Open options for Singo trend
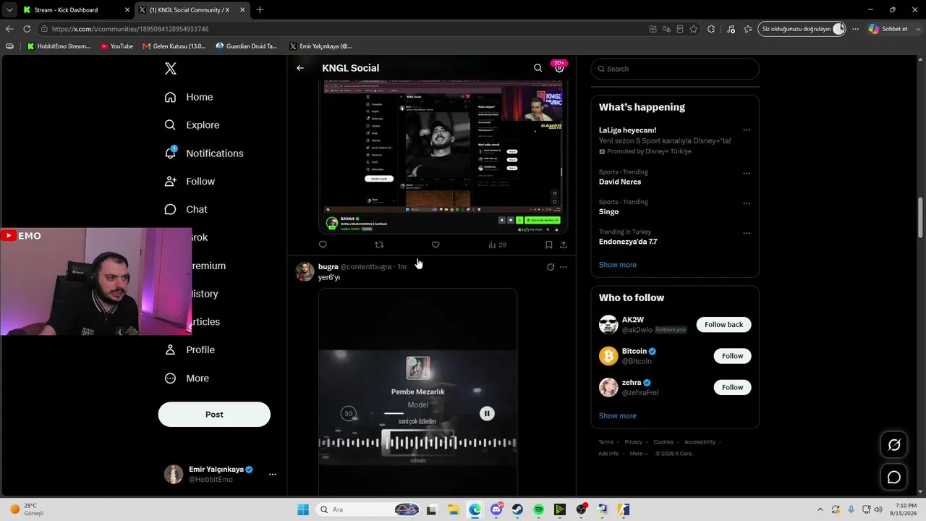 [747, 203]
